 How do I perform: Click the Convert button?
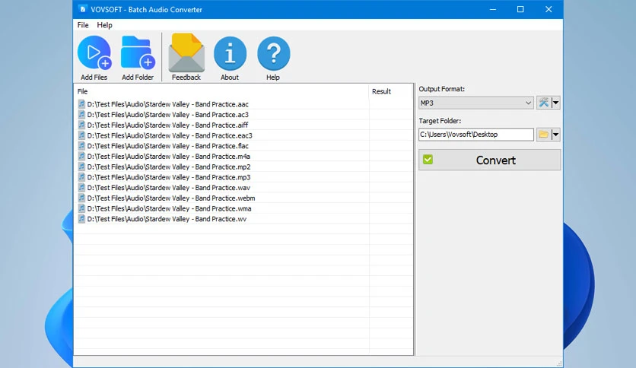pos(490,160)
